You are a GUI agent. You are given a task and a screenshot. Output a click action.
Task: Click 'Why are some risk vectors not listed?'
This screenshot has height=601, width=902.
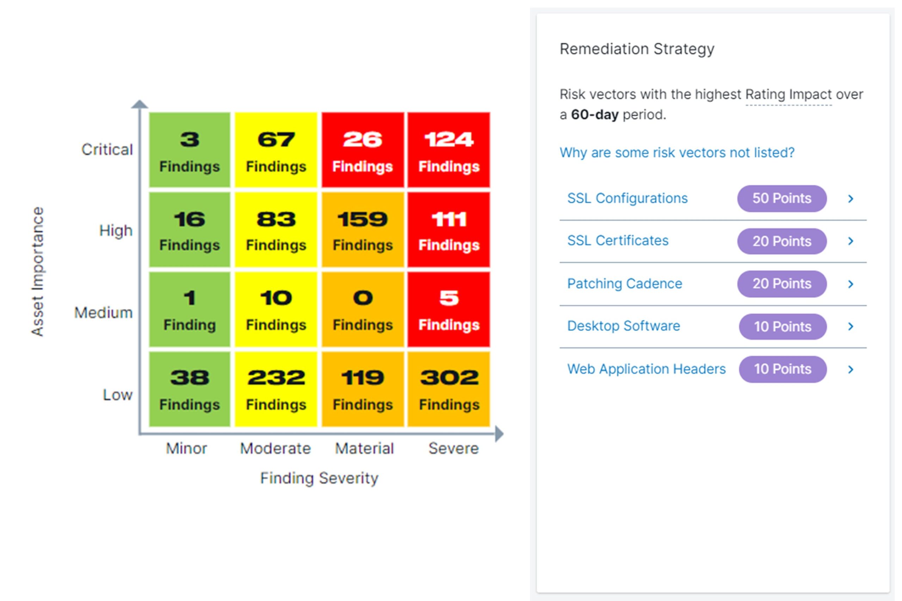pyautogui.click(x=676, y=152)
